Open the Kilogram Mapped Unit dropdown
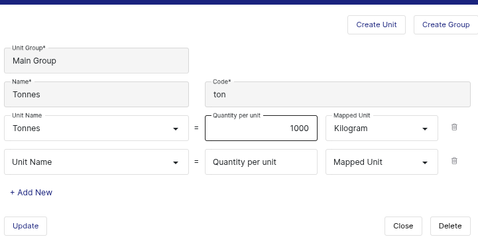 pos(382,128)
